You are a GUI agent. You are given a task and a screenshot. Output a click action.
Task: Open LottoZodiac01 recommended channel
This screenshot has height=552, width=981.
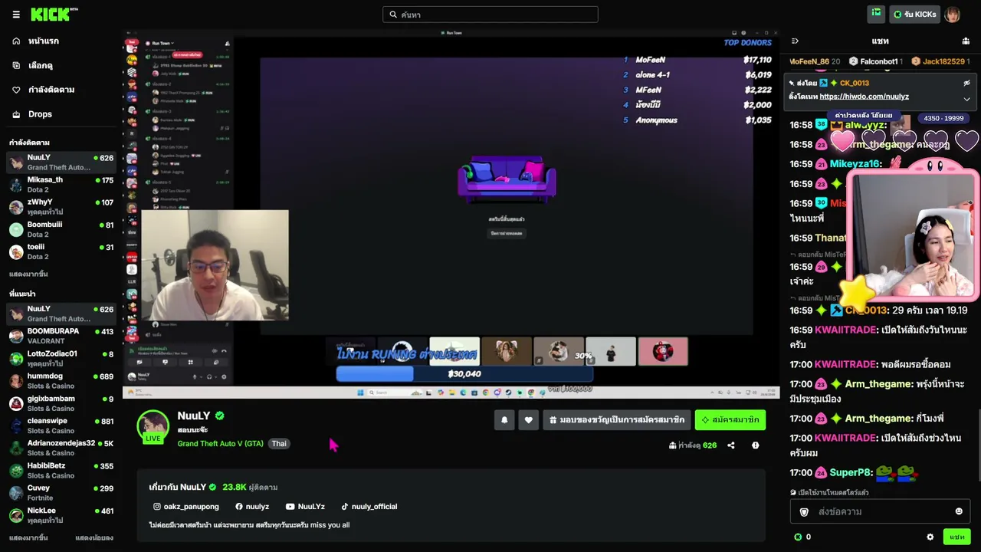61,358
